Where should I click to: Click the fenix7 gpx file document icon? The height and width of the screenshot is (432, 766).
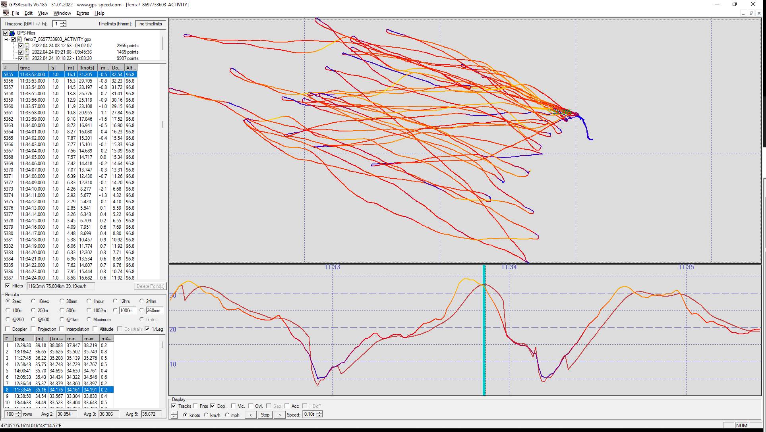19,39
